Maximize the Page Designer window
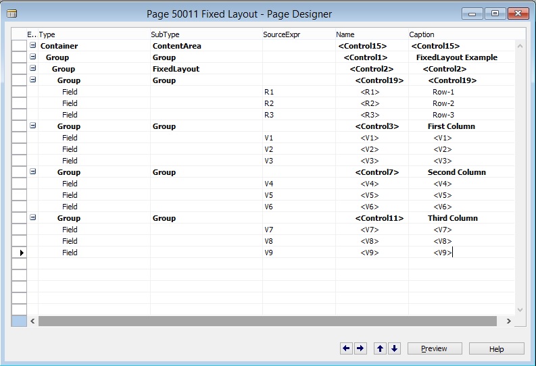 point(495,14)
